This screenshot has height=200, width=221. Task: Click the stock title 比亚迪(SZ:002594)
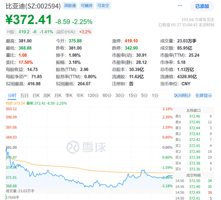[x=33, y=6]
